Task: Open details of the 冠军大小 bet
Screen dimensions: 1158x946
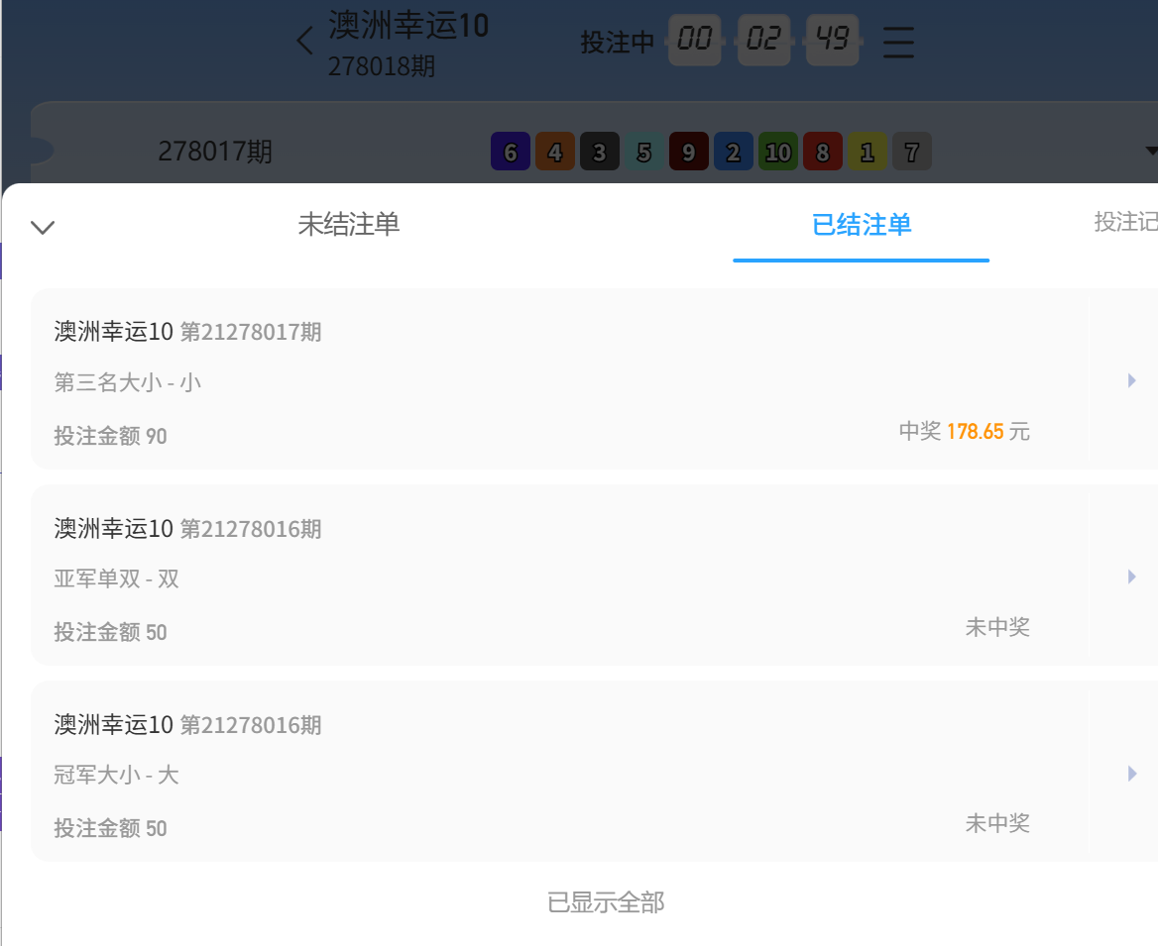Action: 1131,774
